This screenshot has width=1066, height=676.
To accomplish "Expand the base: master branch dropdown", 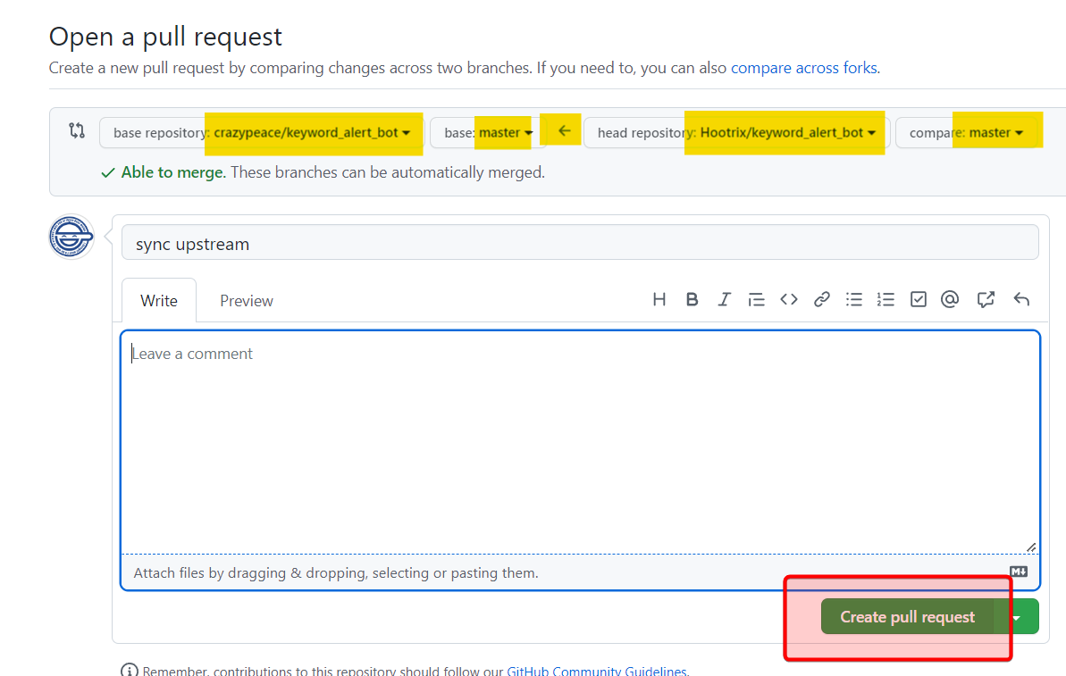I will pyautogui.click(x=487, y=133).
